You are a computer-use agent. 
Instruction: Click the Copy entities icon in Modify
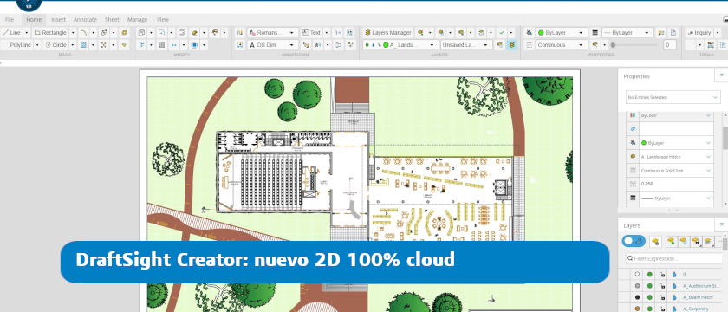pyautogui.click(x=141, y=33)
